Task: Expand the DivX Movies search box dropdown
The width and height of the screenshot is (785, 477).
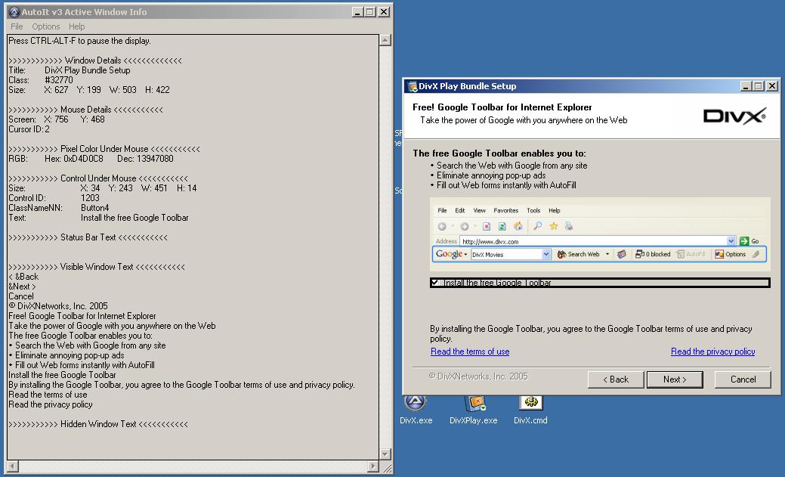Action: click(x=546, y=255)
